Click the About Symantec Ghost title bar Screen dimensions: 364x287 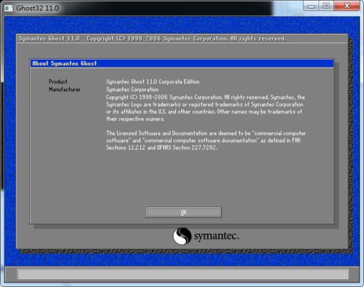click(182, 63)
